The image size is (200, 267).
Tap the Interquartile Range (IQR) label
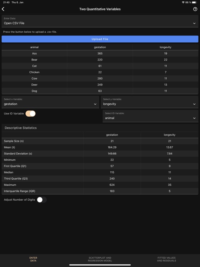(x=19, y=191)
